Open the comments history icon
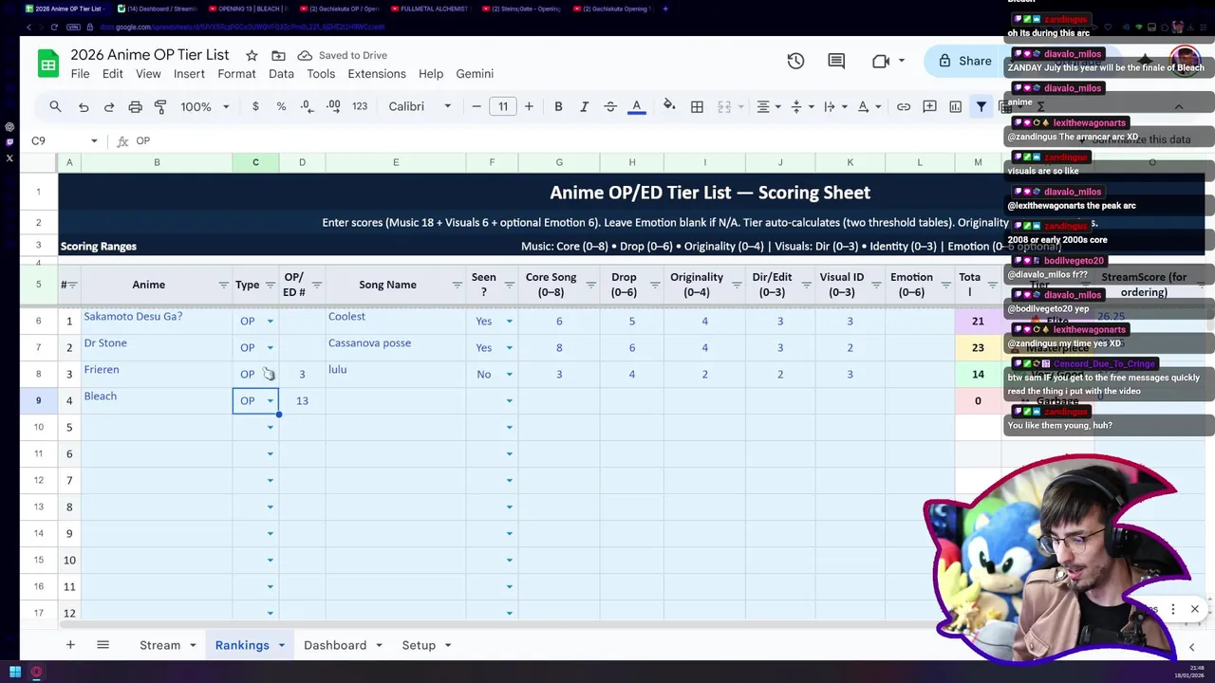1215x683 pixels. point(836,61)
